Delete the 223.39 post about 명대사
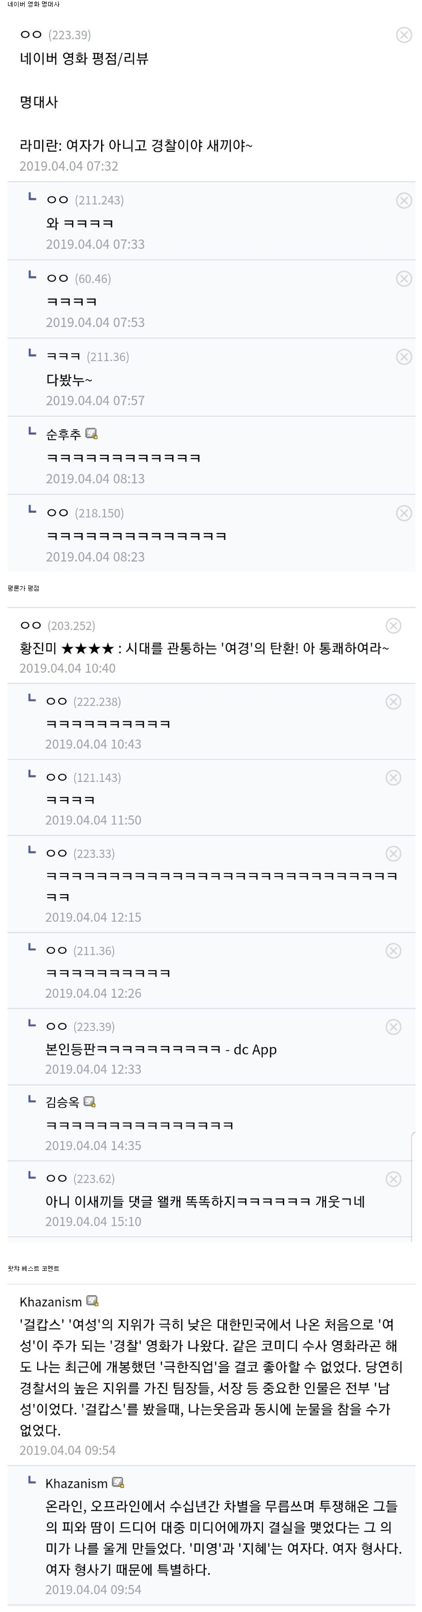 click(404, 35)
